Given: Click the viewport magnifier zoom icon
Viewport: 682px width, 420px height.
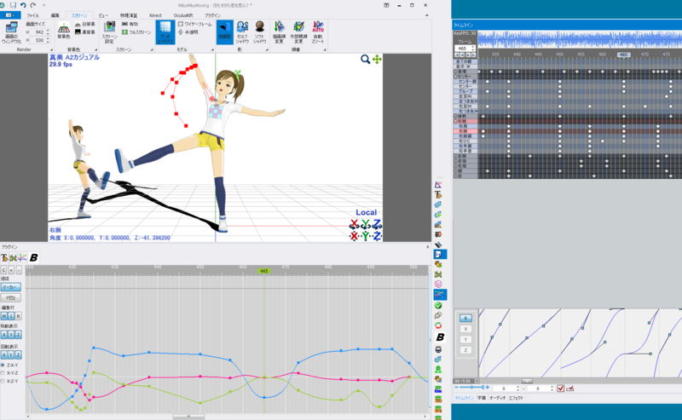Looking at the screenshot, I should pos(366,59).
